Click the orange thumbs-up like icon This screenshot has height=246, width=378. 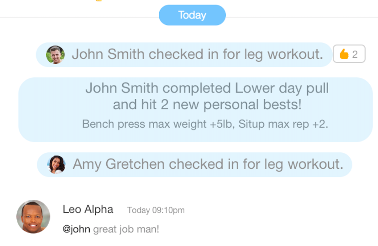pos(344,54)
